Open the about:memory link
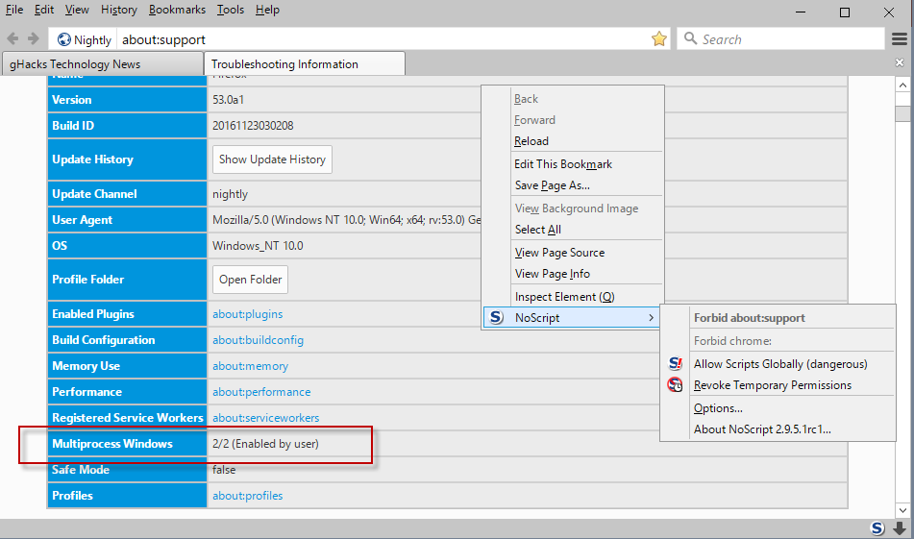 click(250, 366)
